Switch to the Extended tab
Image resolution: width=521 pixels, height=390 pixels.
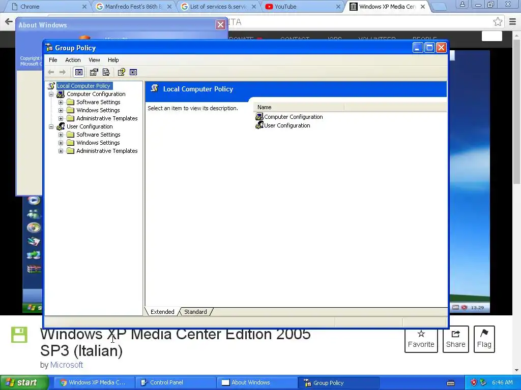click(162, 312)
